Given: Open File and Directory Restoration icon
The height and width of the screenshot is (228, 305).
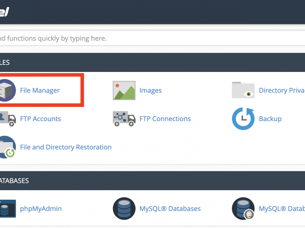Looking at the screenshot, I should [8, 147].
